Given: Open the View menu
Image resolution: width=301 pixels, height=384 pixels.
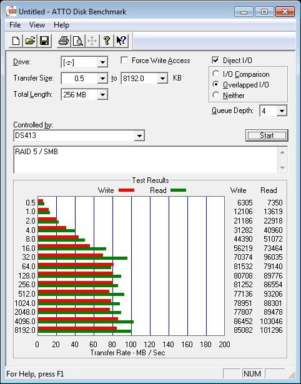Looking at the screenshot, I should (37, 25).
